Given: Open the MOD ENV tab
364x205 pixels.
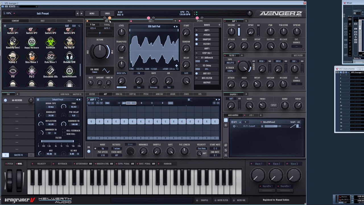Looking at the screenshot, I should 159,94.
